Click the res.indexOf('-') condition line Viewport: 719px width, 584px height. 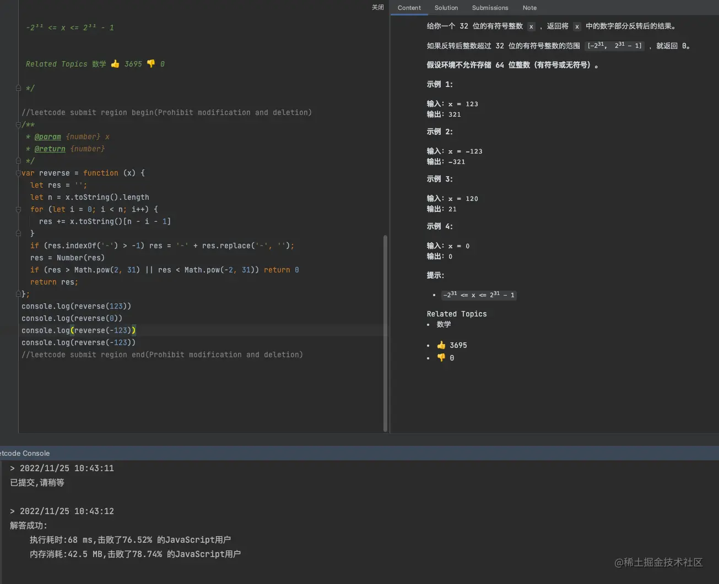coord(162,245)
